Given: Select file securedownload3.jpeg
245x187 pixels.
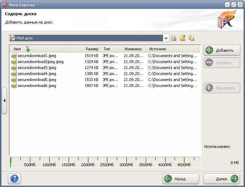Looking at the screenshot, I should tap(37, 68).
